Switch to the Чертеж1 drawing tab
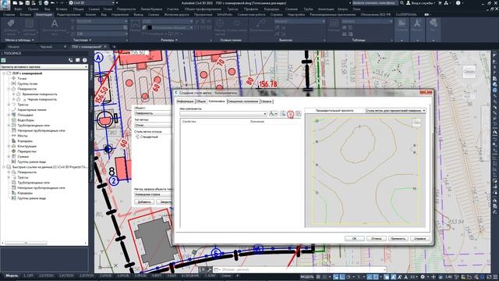499x281 pixels. pyautogui.click(x=47, y=47)
